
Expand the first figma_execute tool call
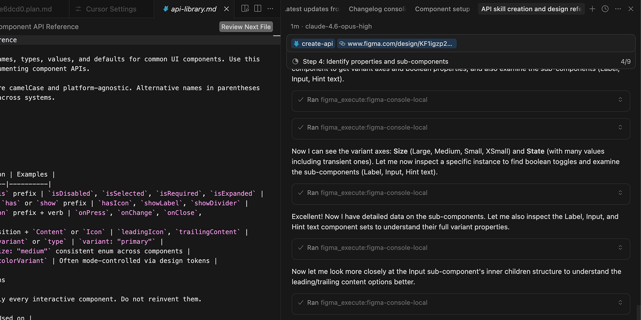(x=461, y=100)
